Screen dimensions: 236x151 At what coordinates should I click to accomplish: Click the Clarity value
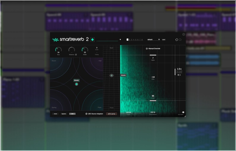click(x=97, y=53)
